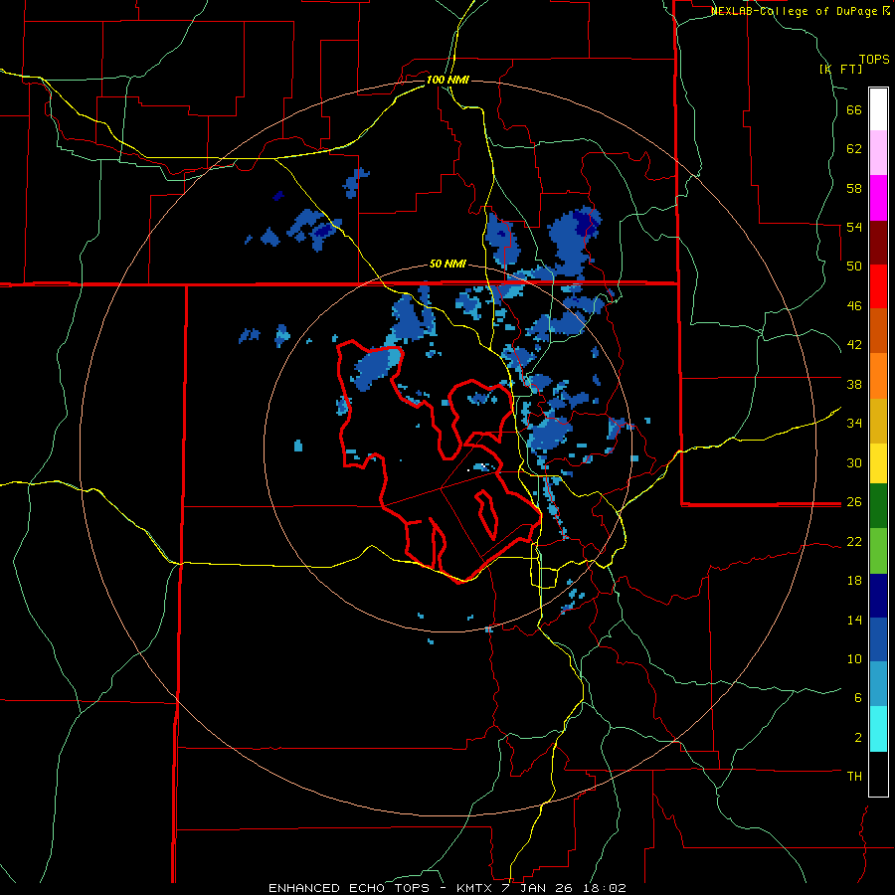Click the 66 legend value
The width and height of the screenshot is (895, 895).
tap(854, 109)
